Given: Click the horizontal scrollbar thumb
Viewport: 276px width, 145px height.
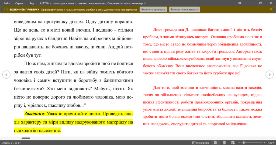Looking at the screenshot, I should (x=26, y=138).
